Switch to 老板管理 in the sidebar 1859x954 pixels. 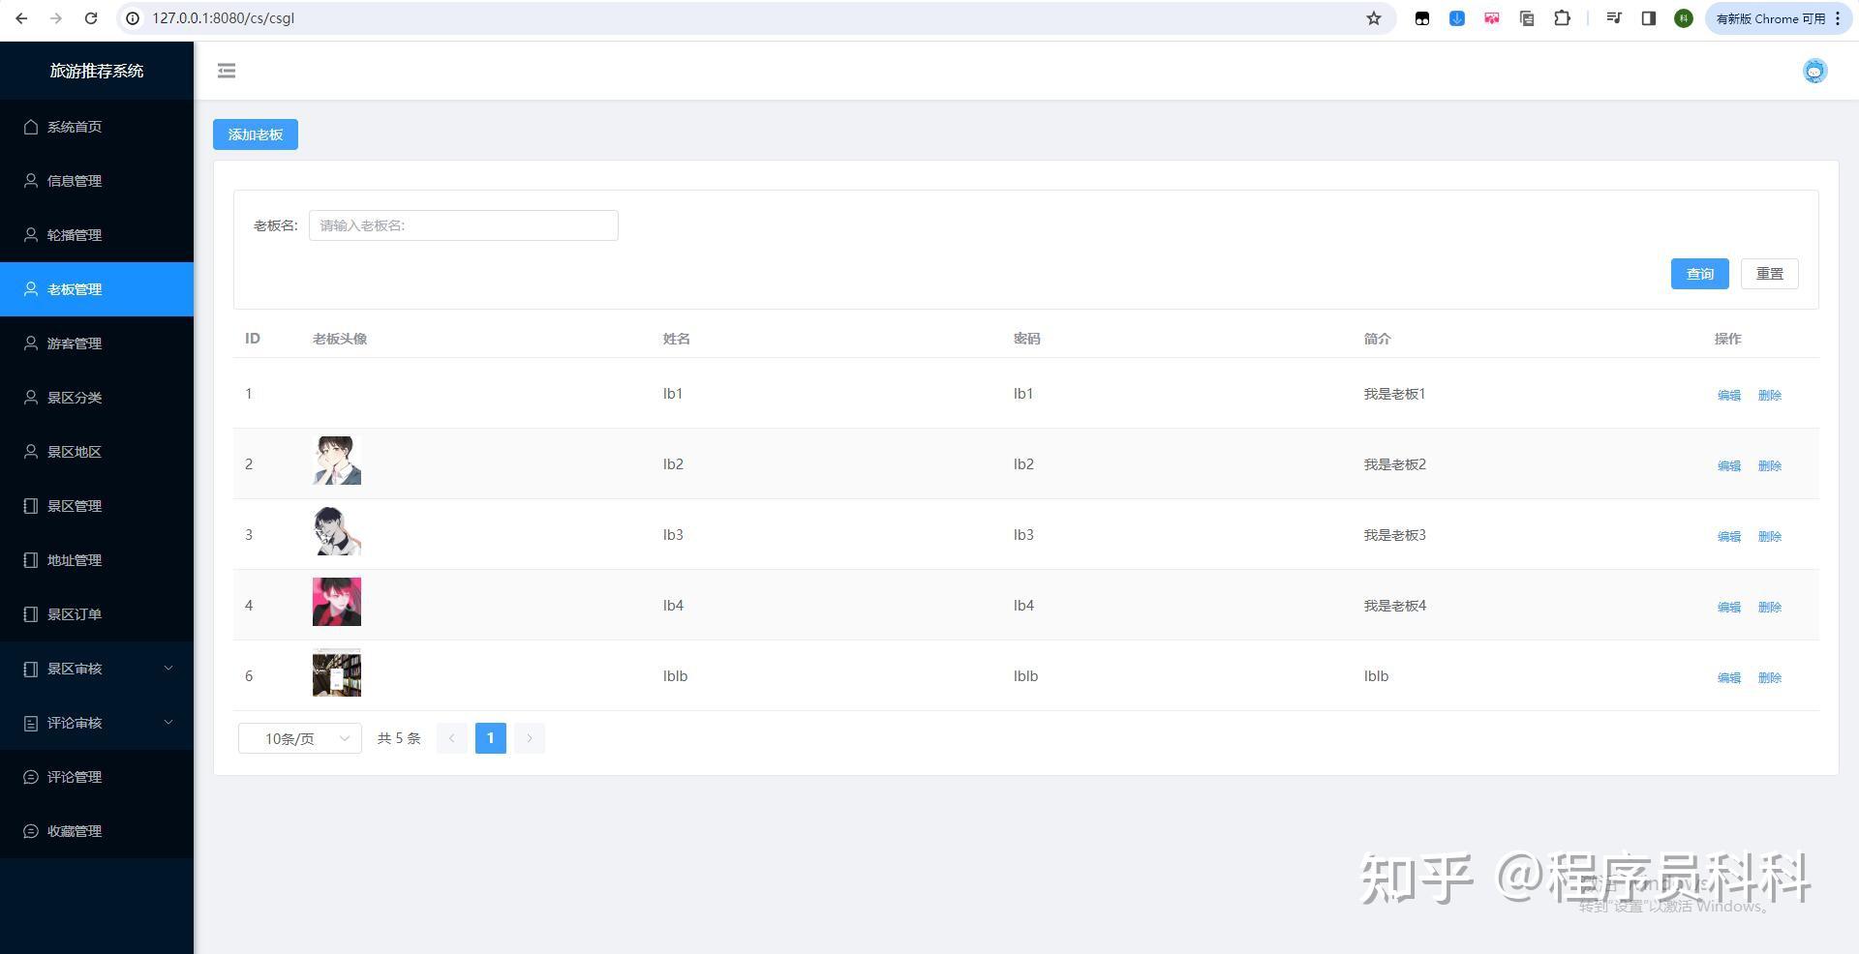(x=75, y=289)
